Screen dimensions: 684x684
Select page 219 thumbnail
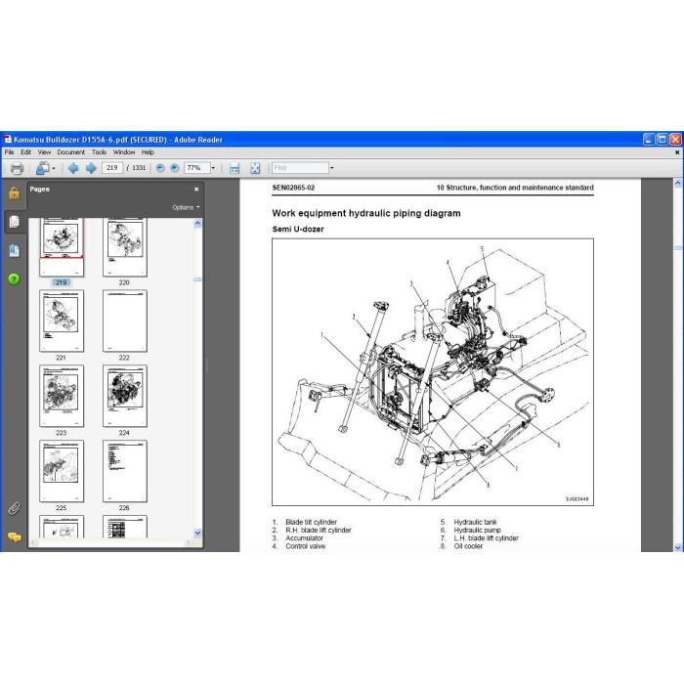(62, 247)
